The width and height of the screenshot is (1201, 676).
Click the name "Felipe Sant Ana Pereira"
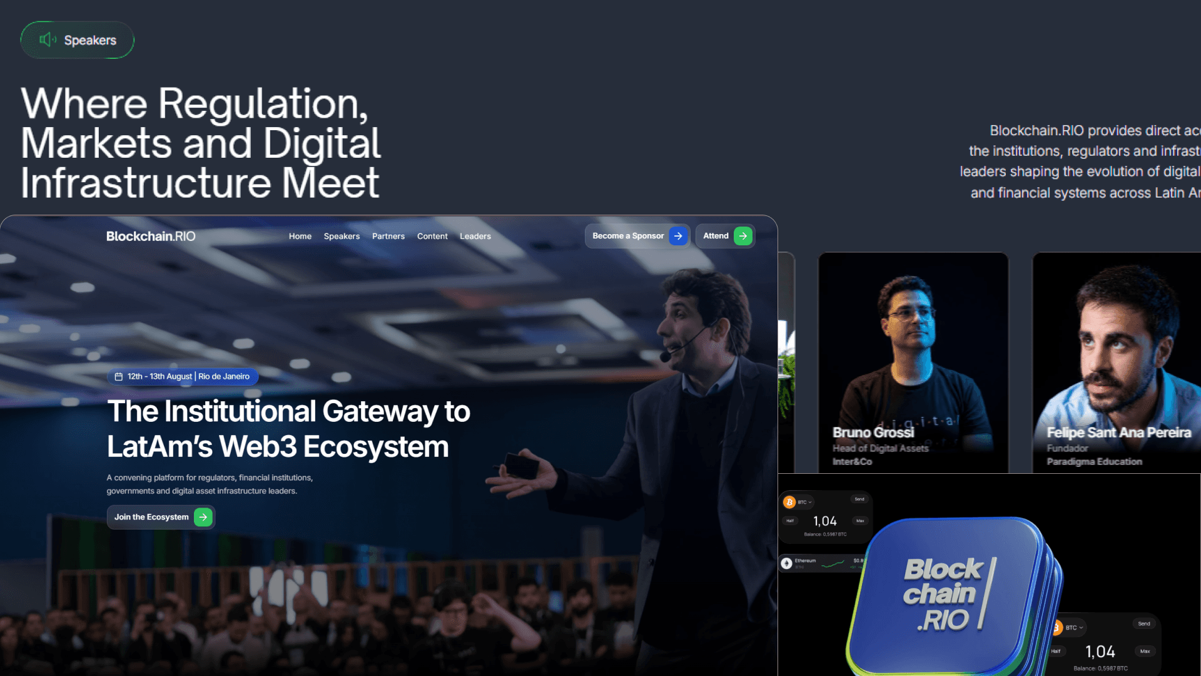tap(1119, 433)
